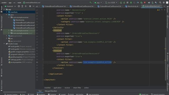Viewport: 169px width, 95px height.
Task: Expand the manifests folder
Action: point(6,12)
